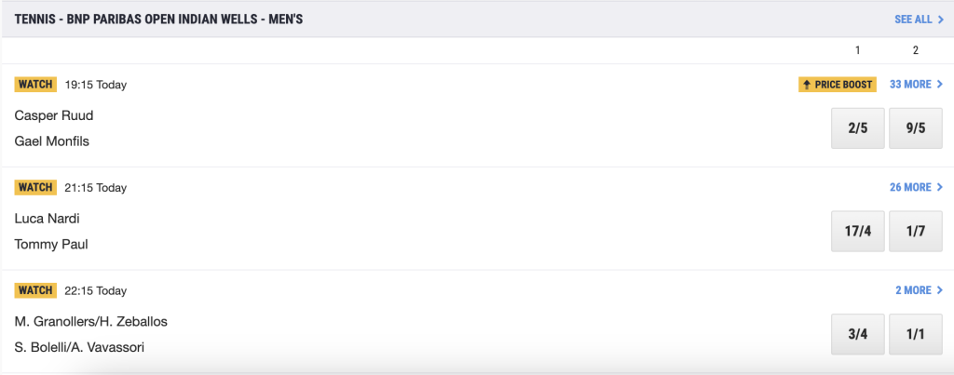Viewport: 954px width, 375px height.
Task: Pick Tommy Paul at 1/7
Action: pos(915,231)
